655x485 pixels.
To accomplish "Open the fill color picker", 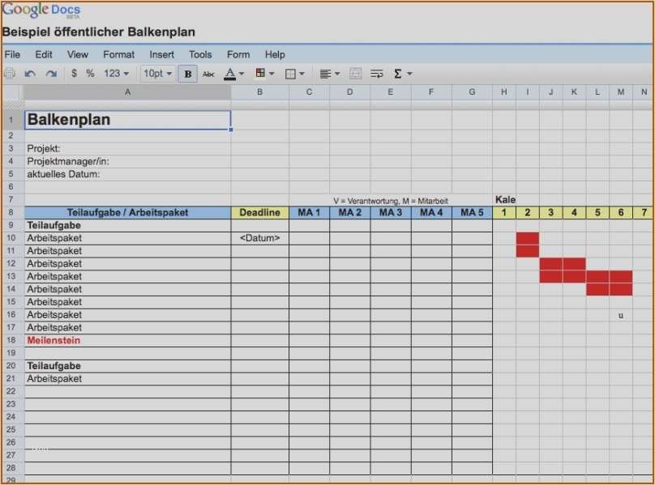I will click(x=261, y=73).
